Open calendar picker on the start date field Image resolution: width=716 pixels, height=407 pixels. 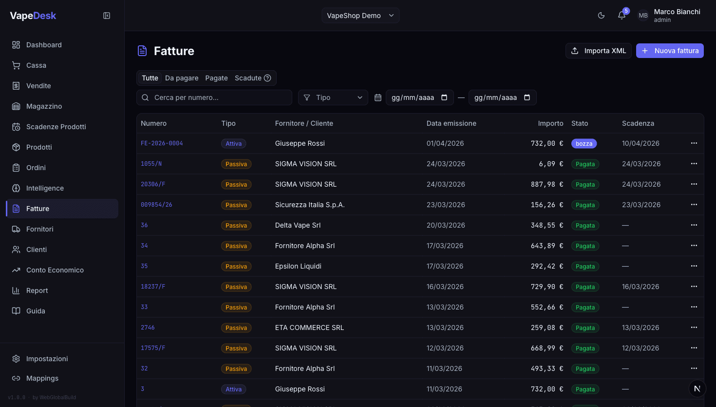point(444,97)
